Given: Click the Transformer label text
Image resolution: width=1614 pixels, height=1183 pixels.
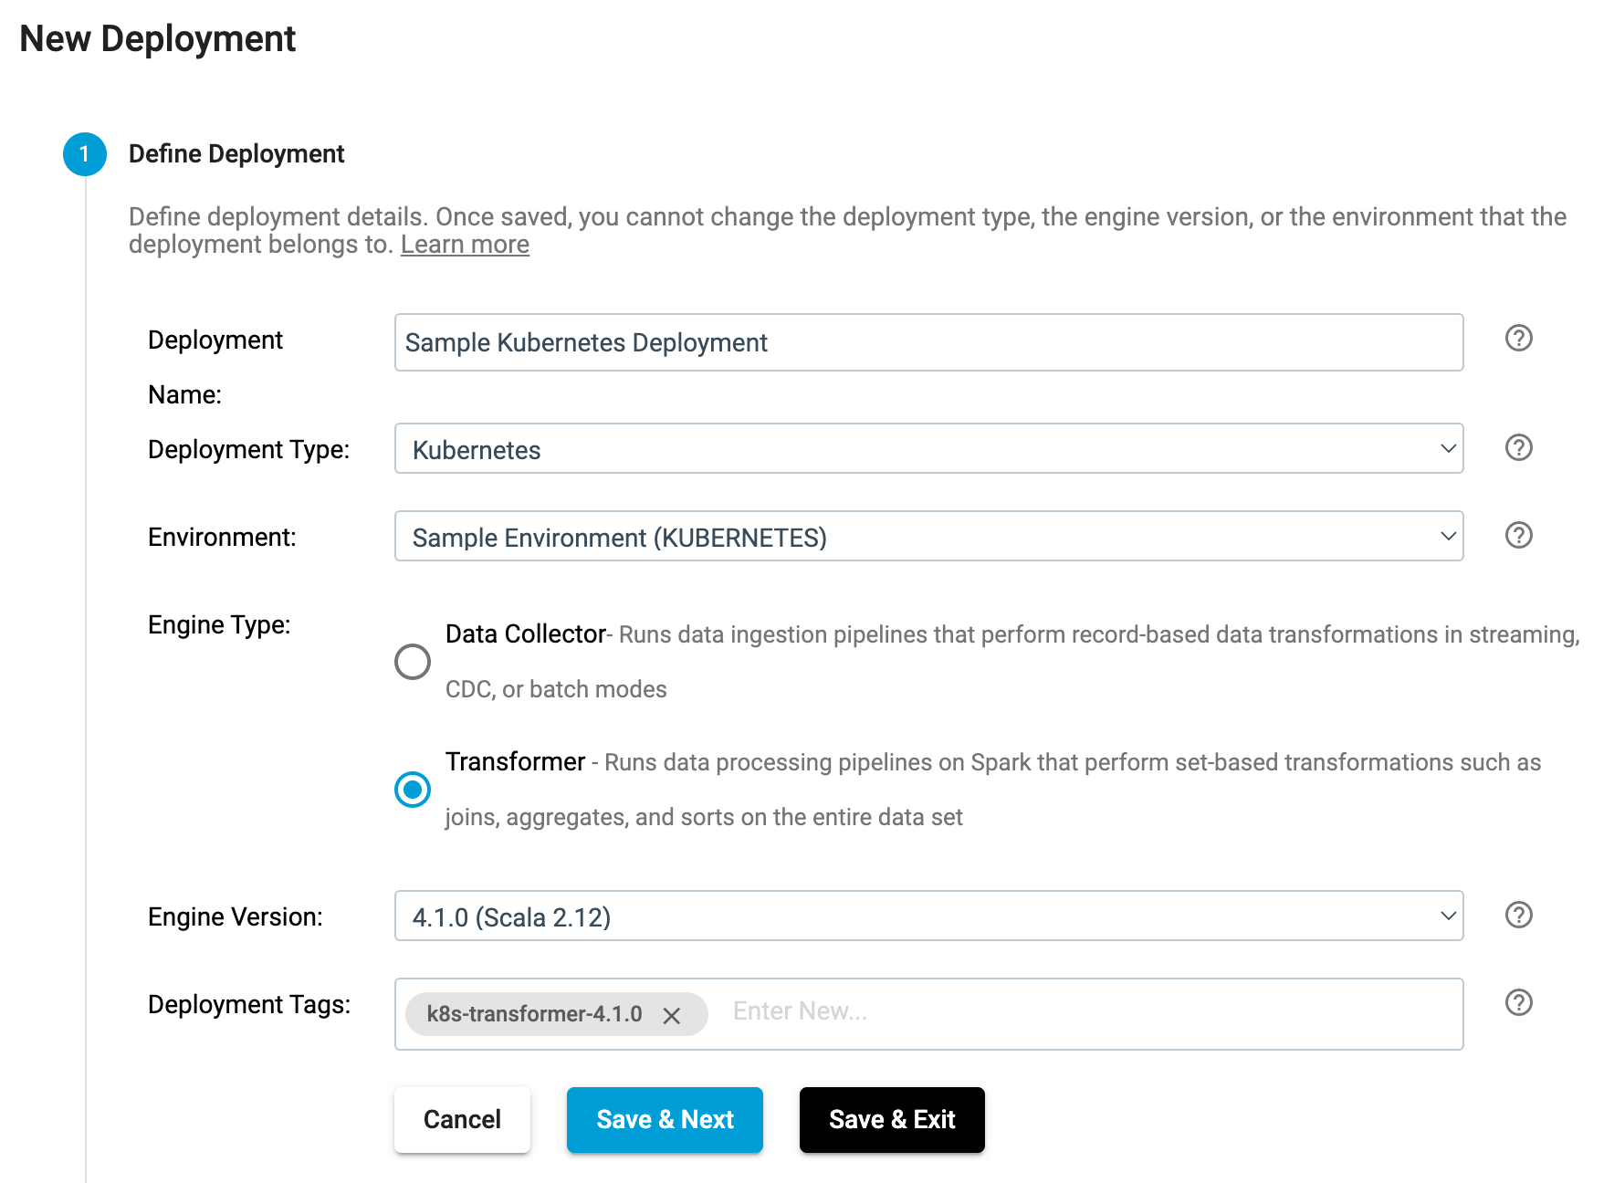Looking at the screenshot, I should (x=515, y=761).
